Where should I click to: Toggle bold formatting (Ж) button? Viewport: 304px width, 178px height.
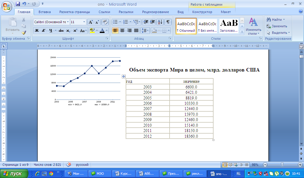pos(37,31)
